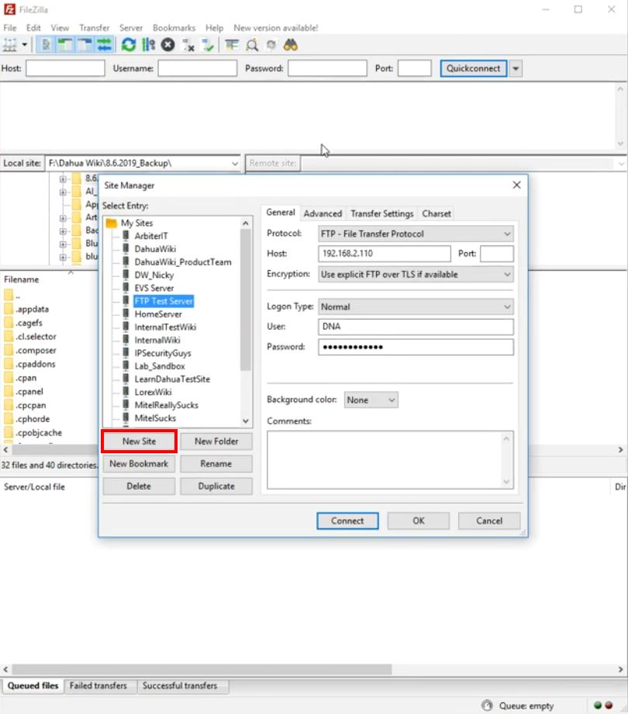Image resolution: width=628 pixels, height=714 pixels.
Task: Switch to the Charset tab
Action: (x=436, y=213)
